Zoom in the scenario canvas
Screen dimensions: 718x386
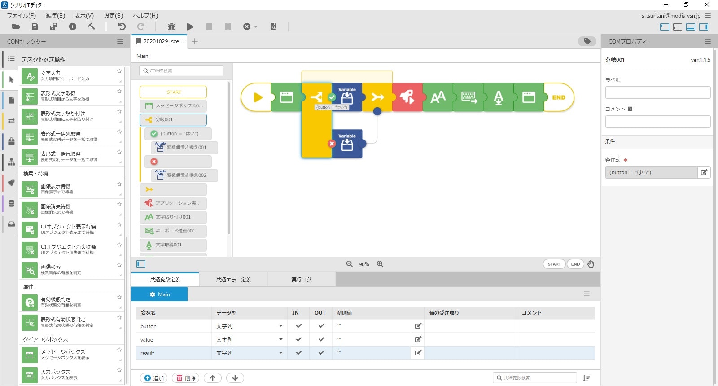(x=380, y=264)
